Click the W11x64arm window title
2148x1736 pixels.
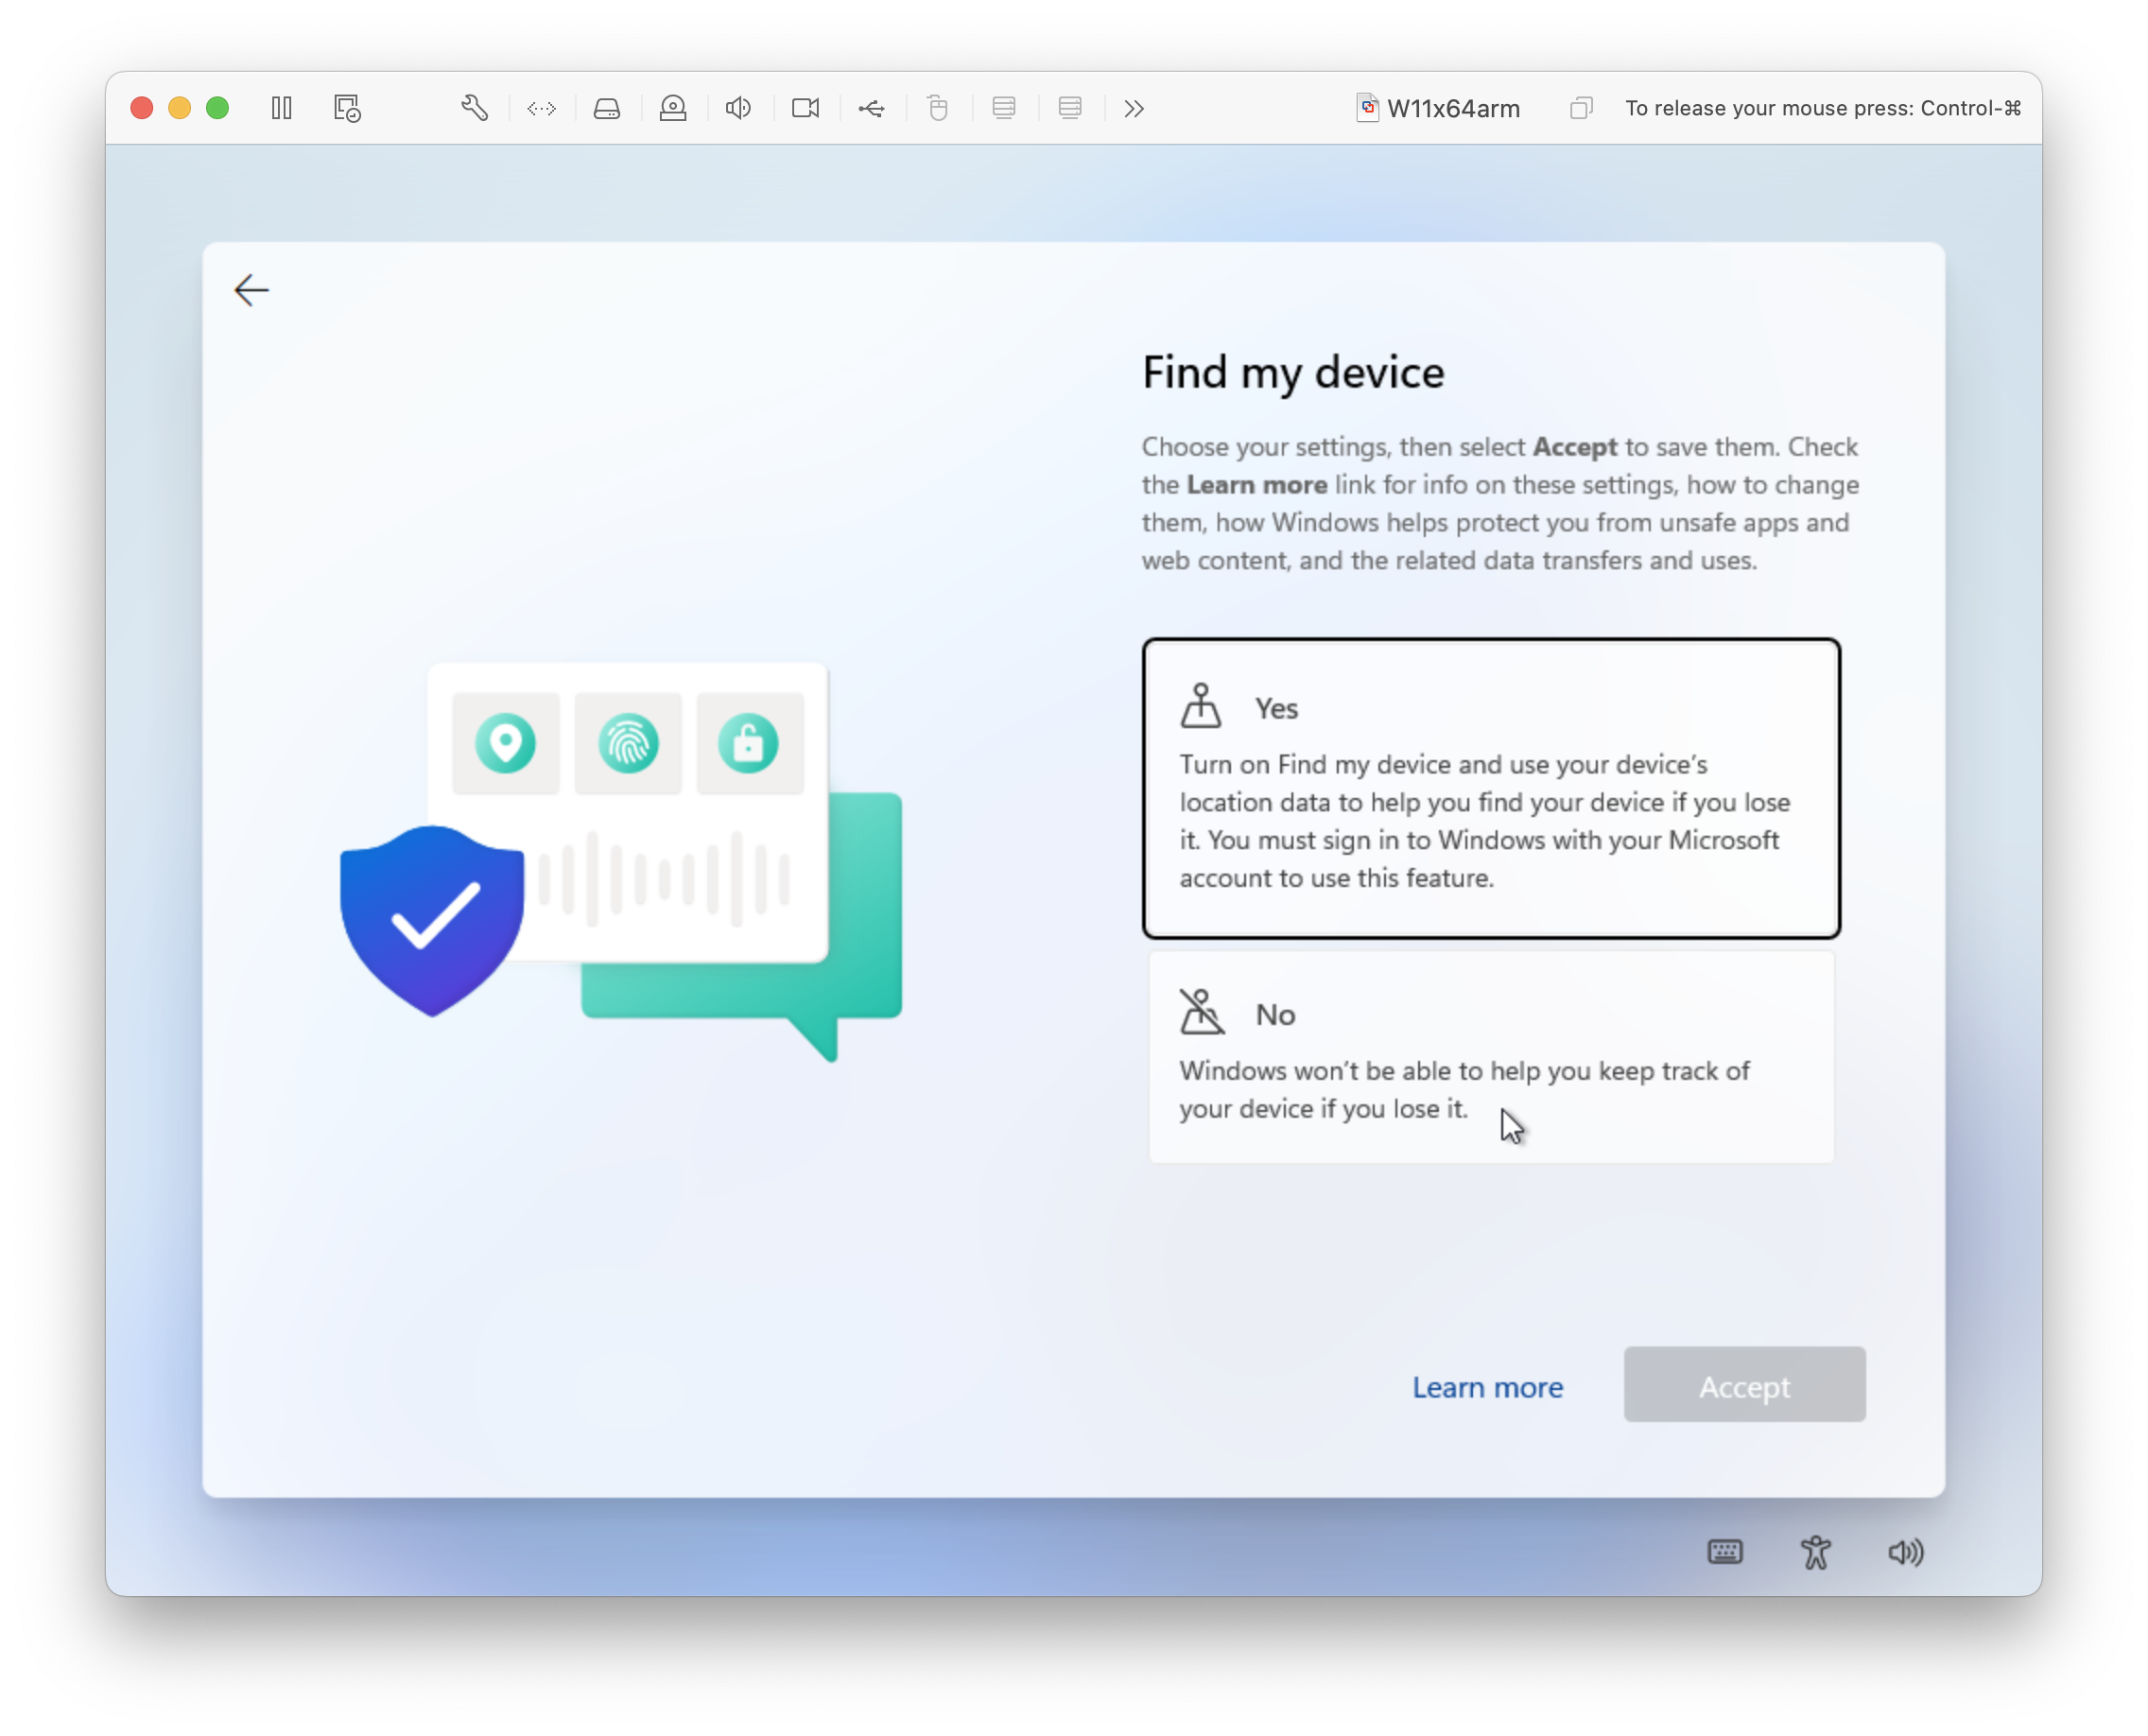pos(1452,108)
